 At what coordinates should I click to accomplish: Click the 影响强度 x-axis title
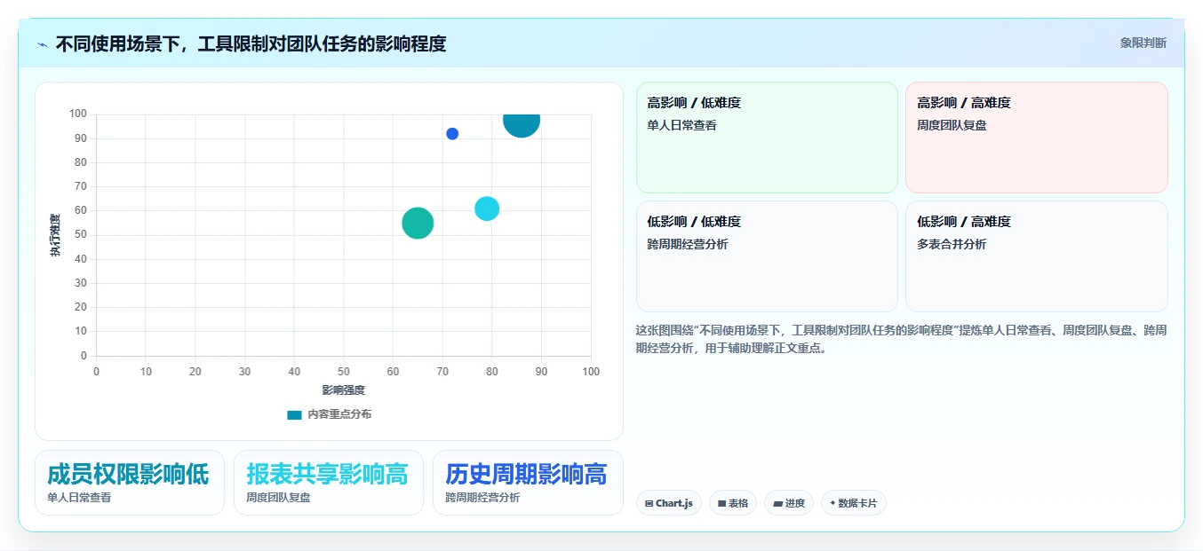[x=343, y=390]
